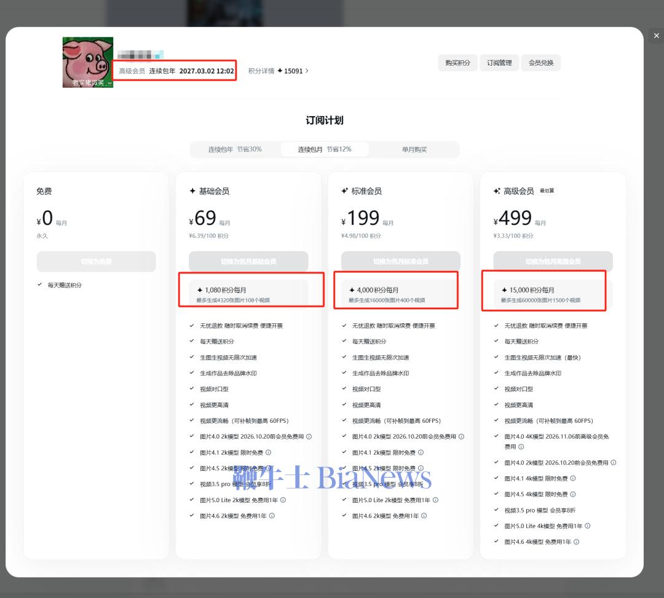Open 订阅管理 subscription management
This screenshot has width=664, height=598.
click(x=499, y=63)
